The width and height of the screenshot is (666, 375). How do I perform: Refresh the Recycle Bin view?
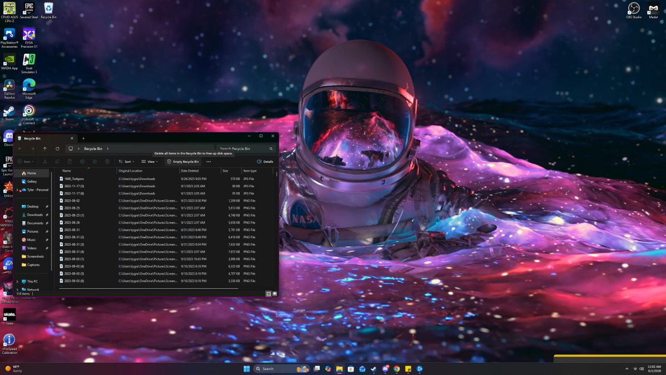coord(57,148)
